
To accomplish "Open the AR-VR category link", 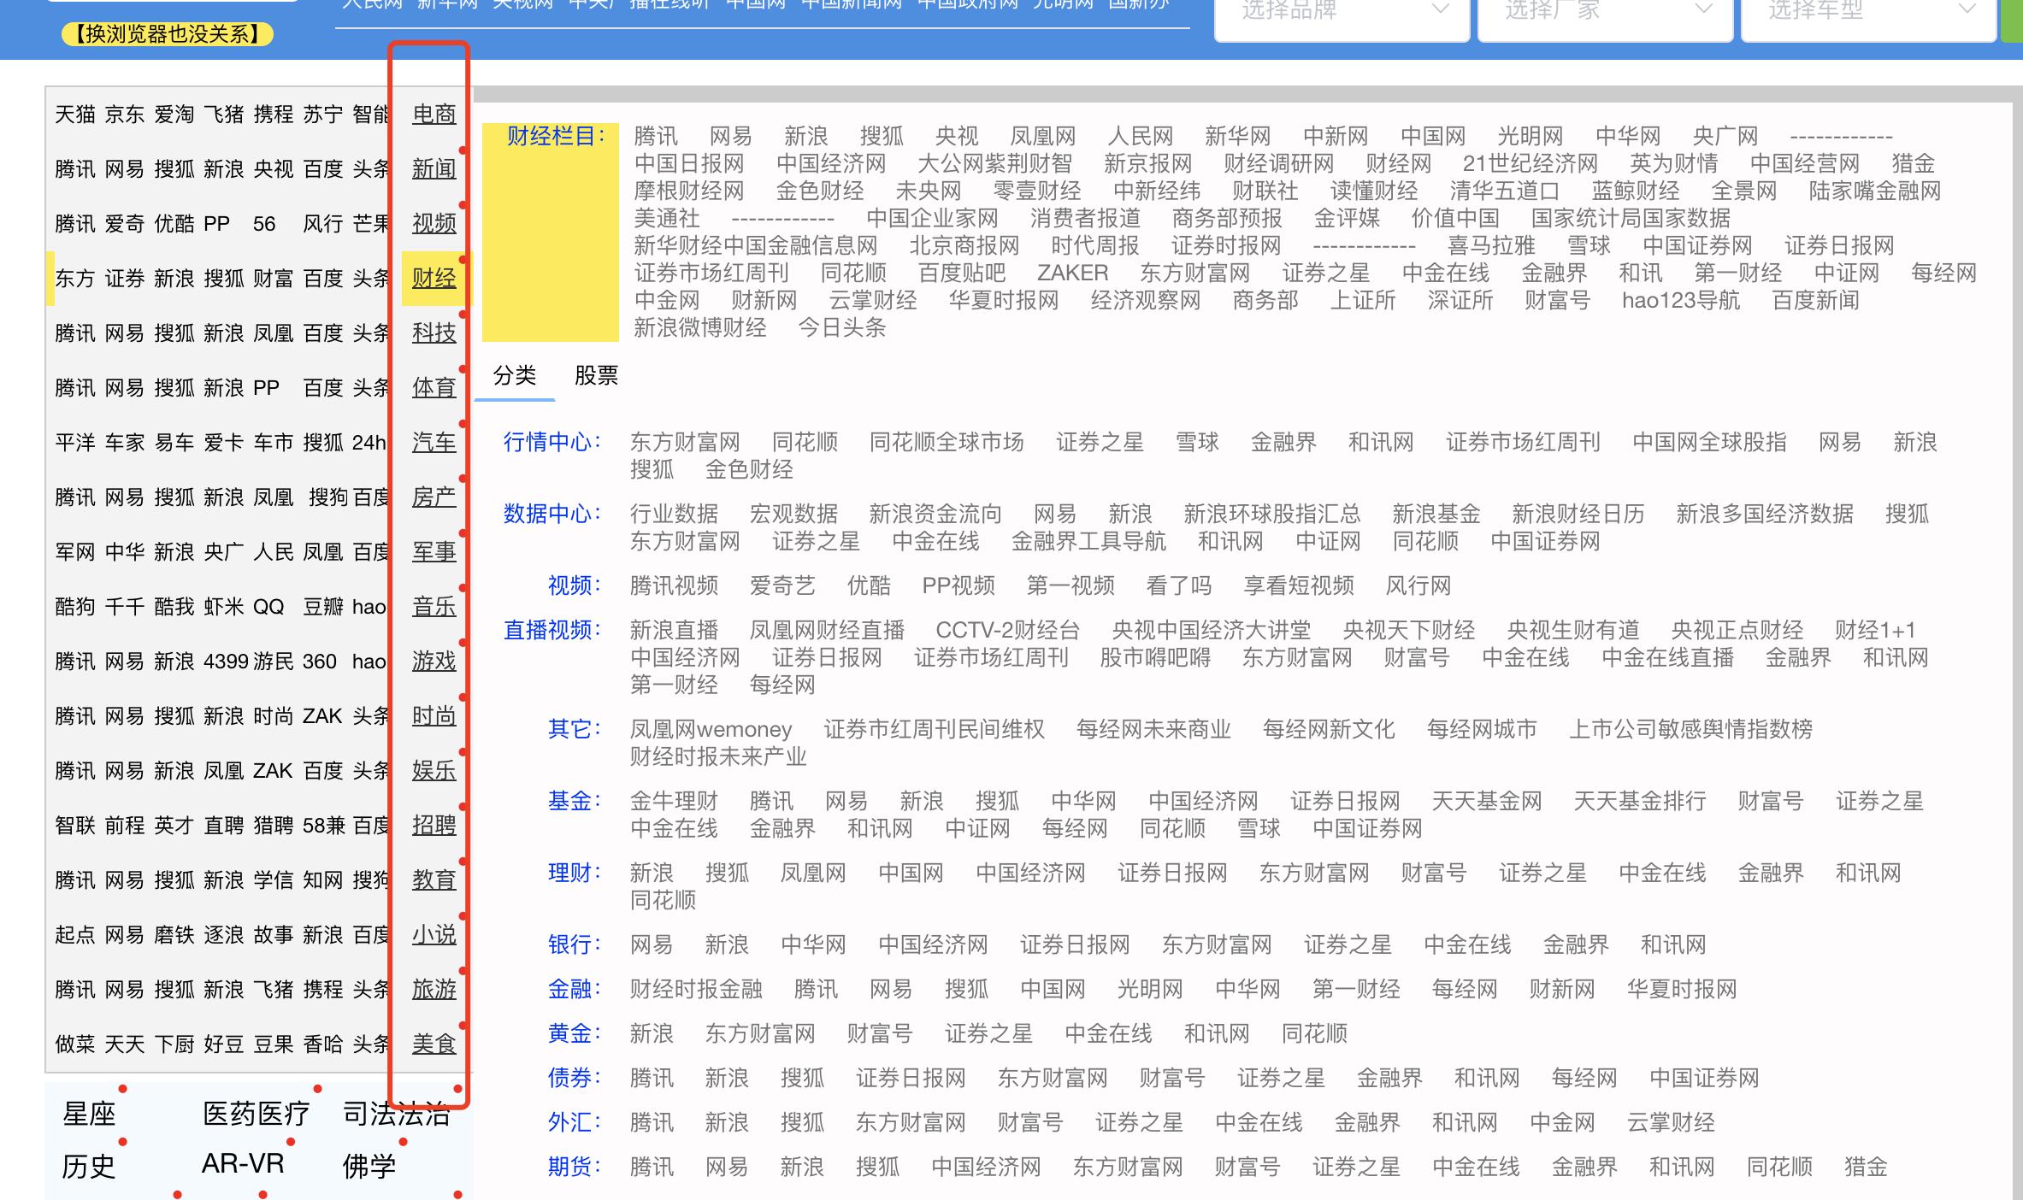I will click(x=242, y=1163).
